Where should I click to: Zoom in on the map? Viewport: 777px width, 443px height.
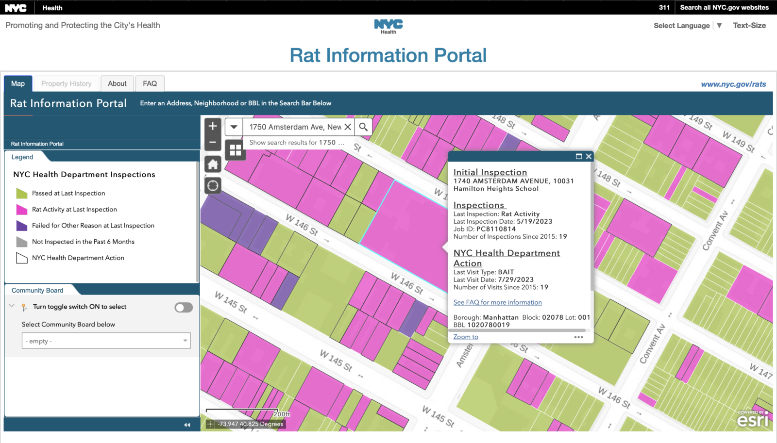tap(213, 126)
